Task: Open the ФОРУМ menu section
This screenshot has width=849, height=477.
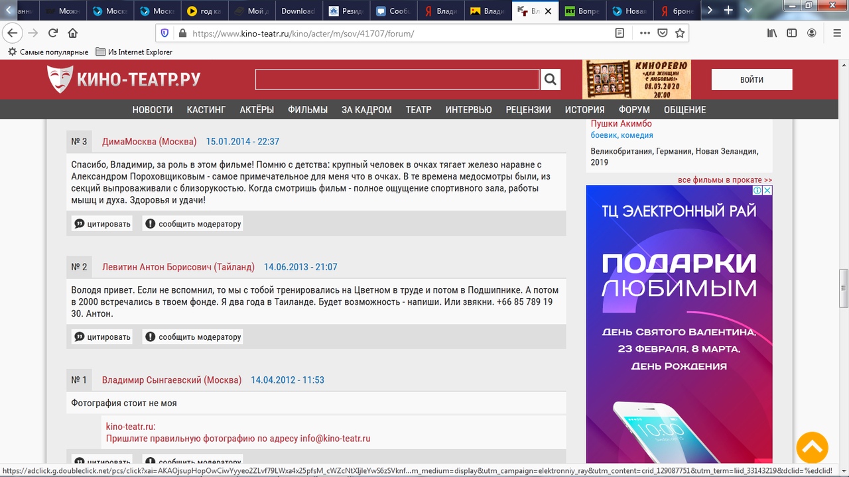Action: [x=634, y=110]
